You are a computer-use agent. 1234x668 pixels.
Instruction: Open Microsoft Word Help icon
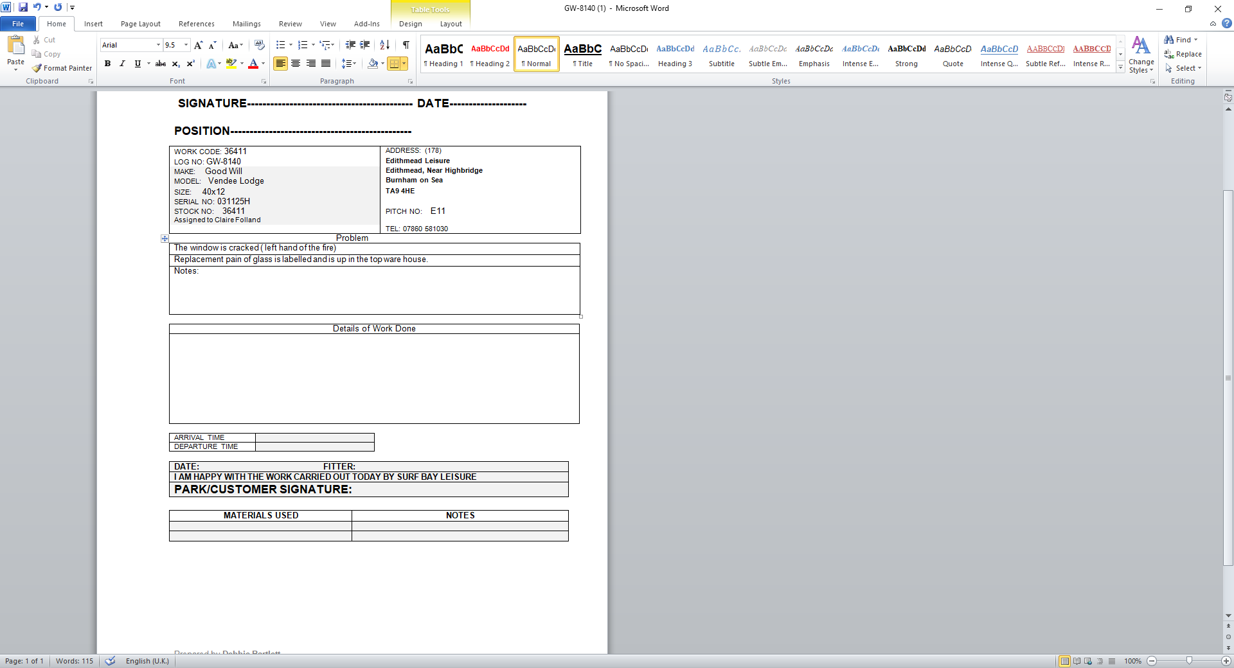[x=1226, y=24]
